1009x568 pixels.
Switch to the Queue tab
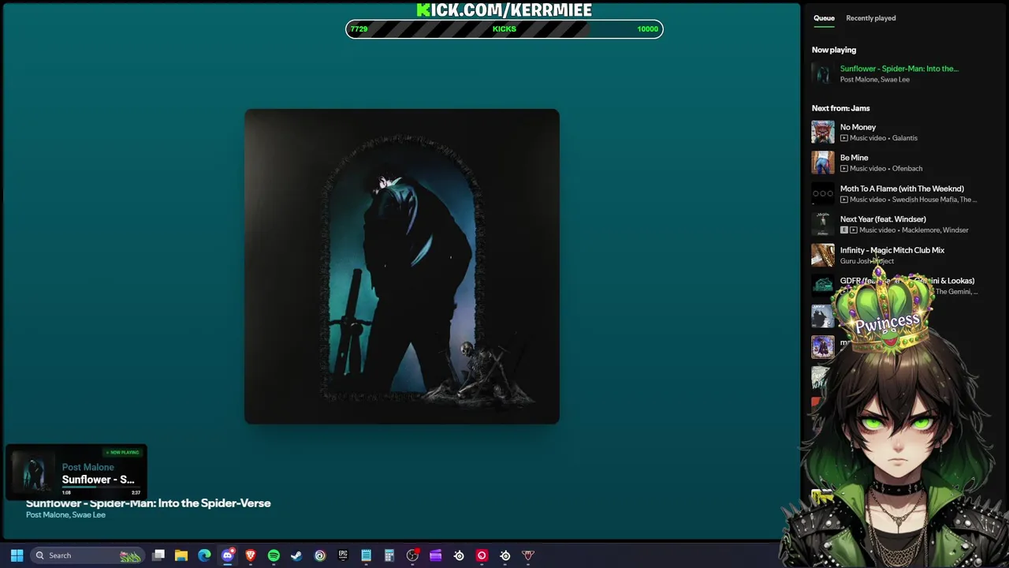(824, 18)
